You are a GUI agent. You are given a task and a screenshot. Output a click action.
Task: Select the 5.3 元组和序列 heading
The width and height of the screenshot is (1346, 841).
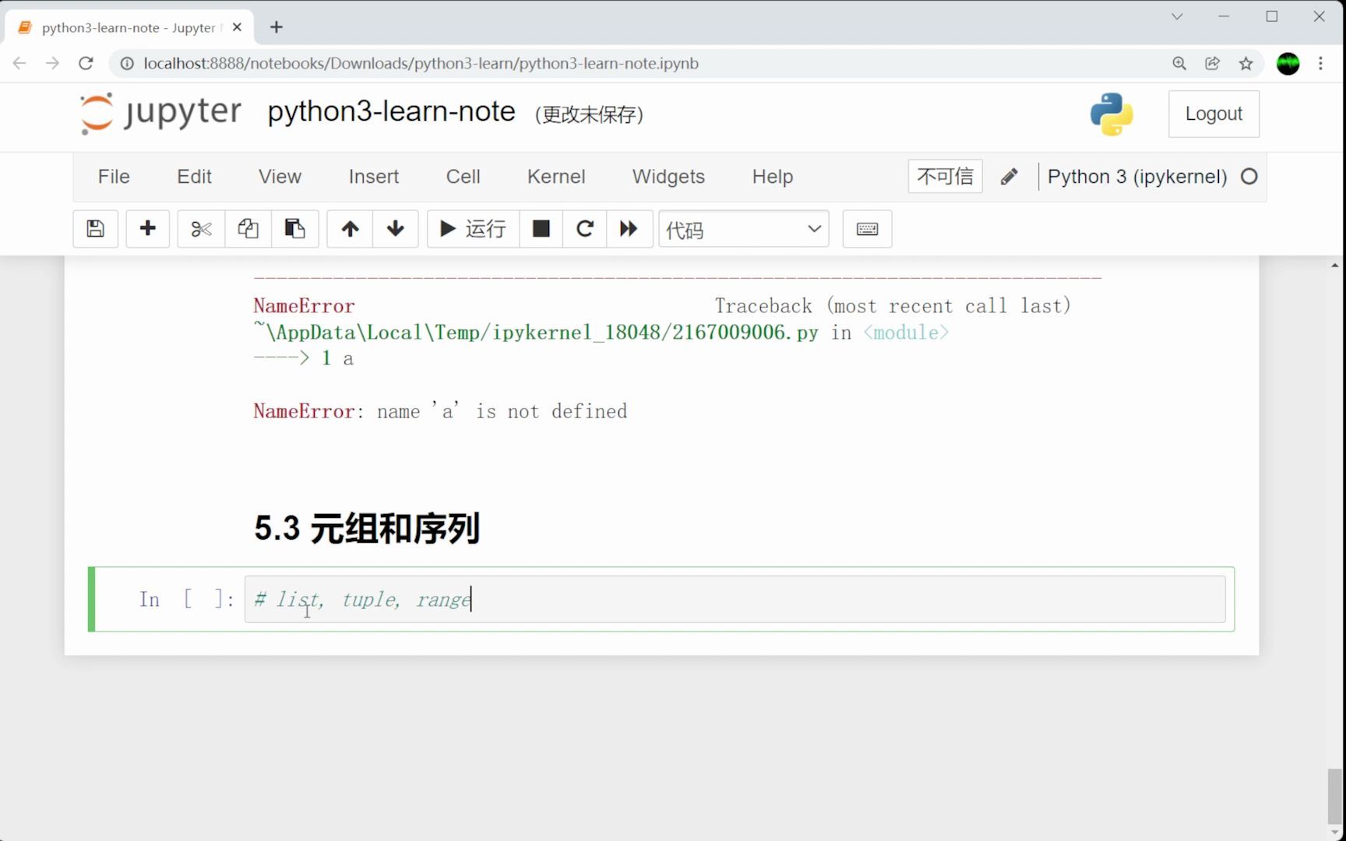(366, 528)
